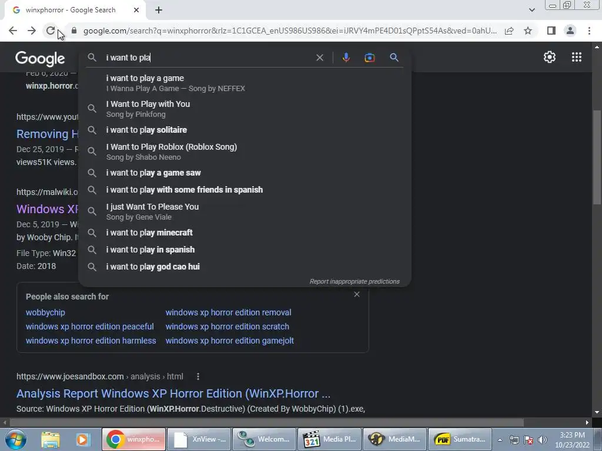
Task: Switch to the MediaMonkey taskbar button
Action: point(394,439)
